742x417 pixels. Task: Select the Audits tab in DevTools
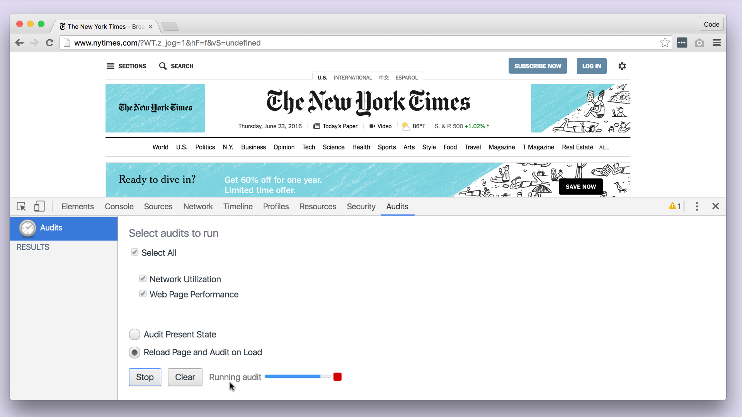397,207
